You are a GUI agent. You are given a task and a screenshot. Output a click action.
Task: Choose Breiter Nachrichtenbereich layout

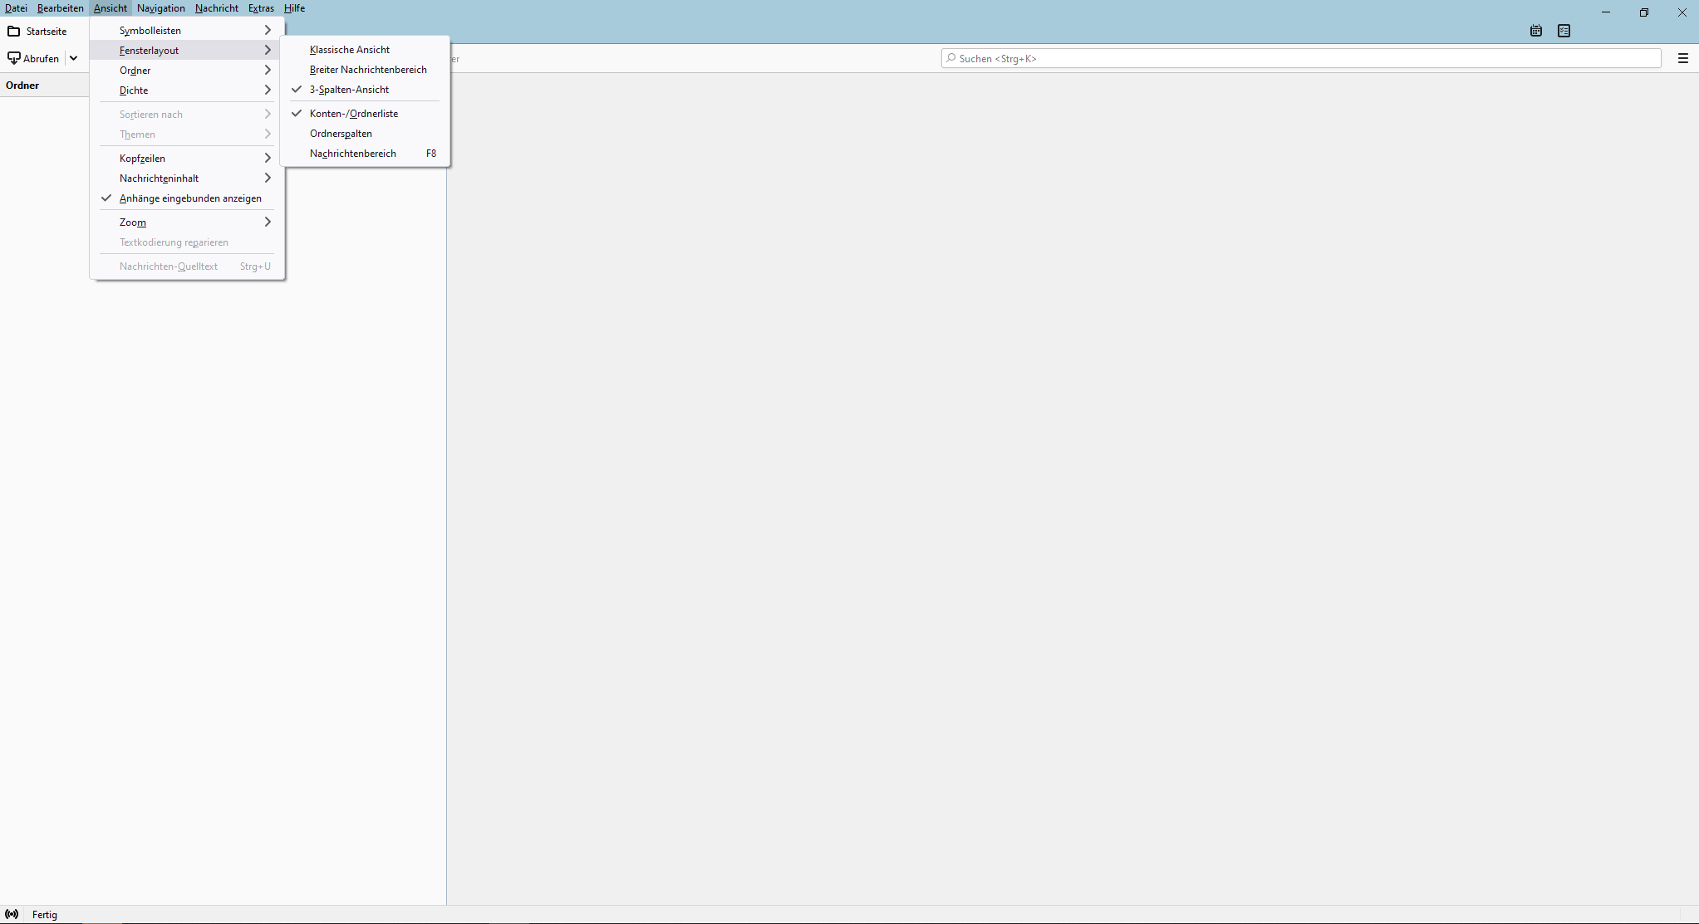[x=368, y=70]
